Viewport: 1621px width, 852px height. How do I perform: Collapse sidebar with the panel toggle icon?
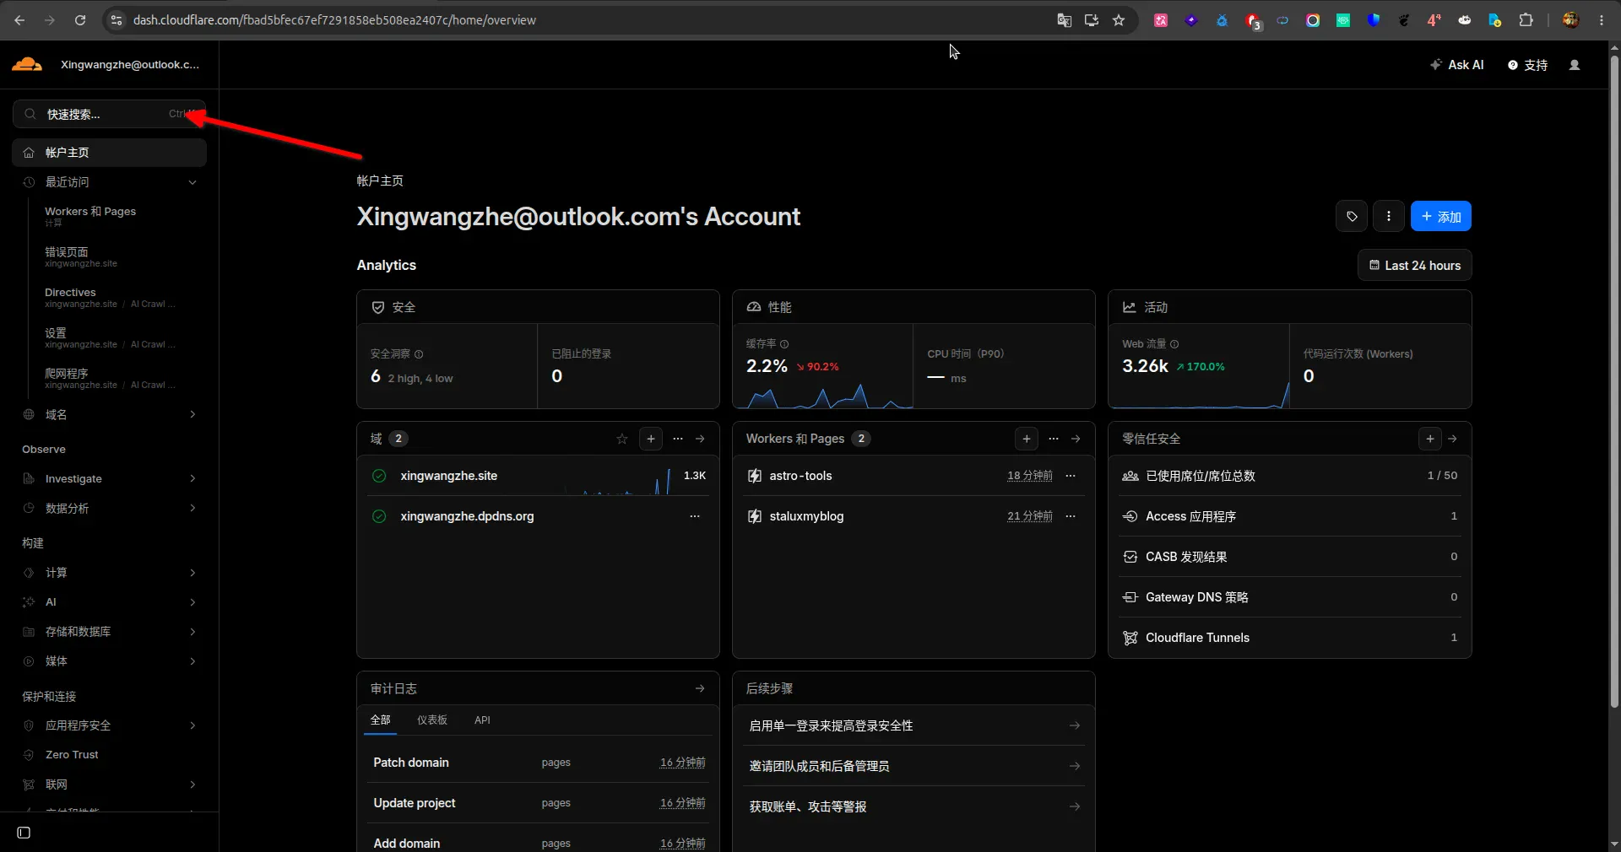(24, 833)
